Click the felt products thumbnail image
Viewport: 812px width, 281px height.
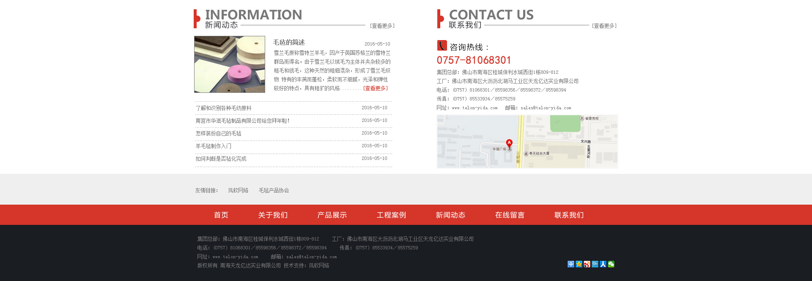[230, 64]
